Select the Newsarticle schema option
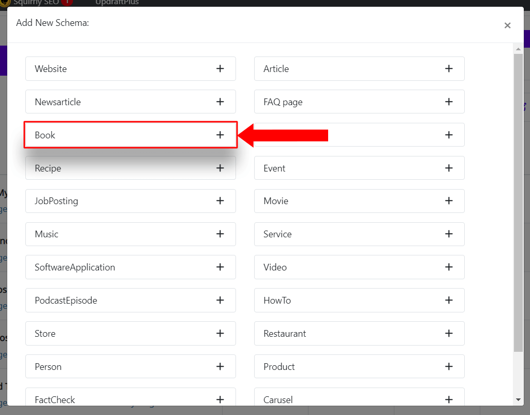 click(x=130, y=102)
